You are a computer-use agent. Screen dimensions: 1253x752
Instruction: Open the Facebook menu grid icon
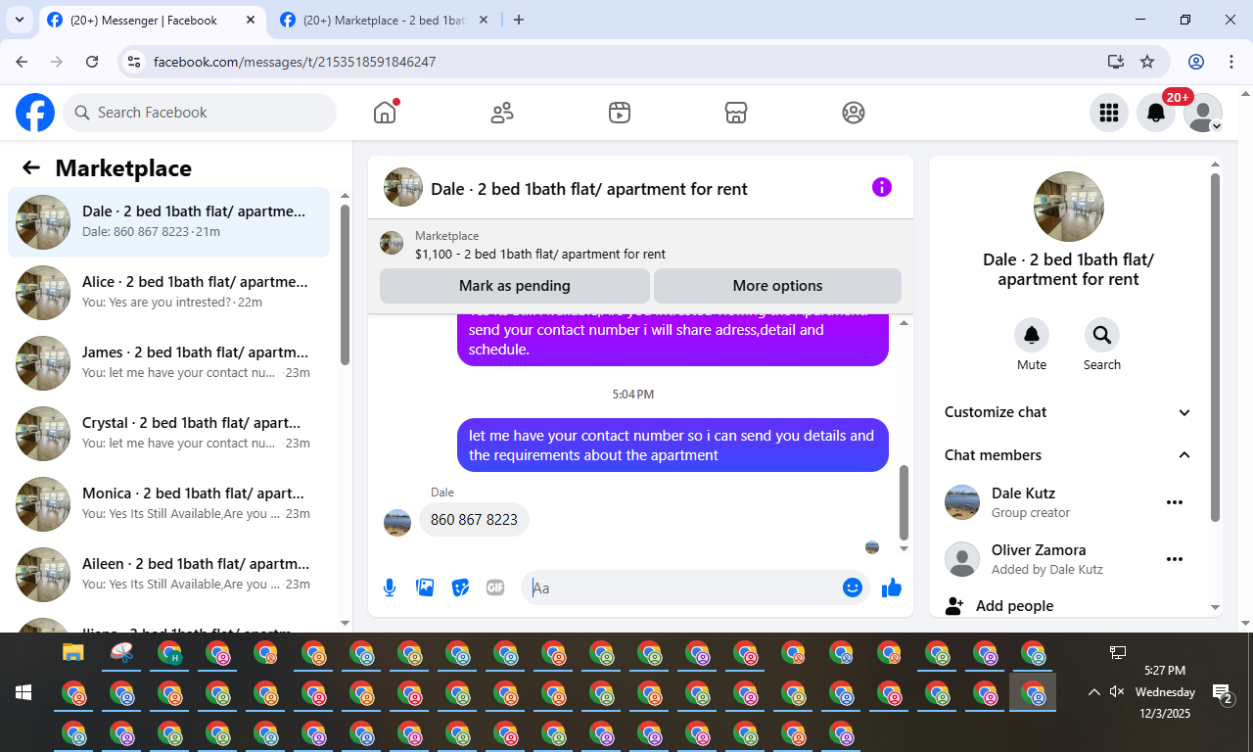point(1109,113)
